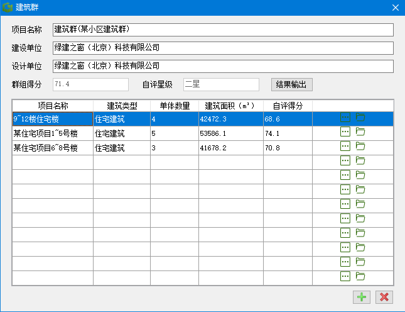The height and width of the screenshot is (312, 405).
Task: Click the 结果输出 button
Action: click(x=291, y=84)
